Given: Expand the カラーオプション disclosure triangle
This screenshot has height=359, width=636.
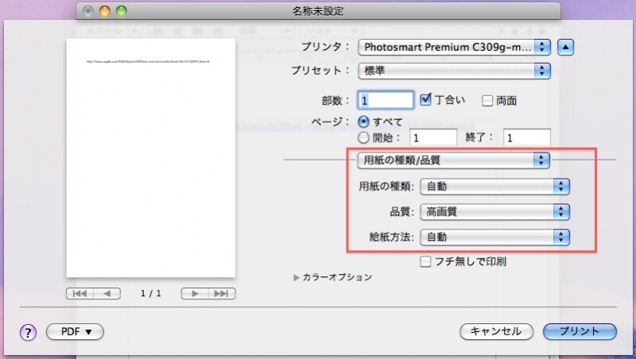Looking at the screenshot, I should click(297, 277).
